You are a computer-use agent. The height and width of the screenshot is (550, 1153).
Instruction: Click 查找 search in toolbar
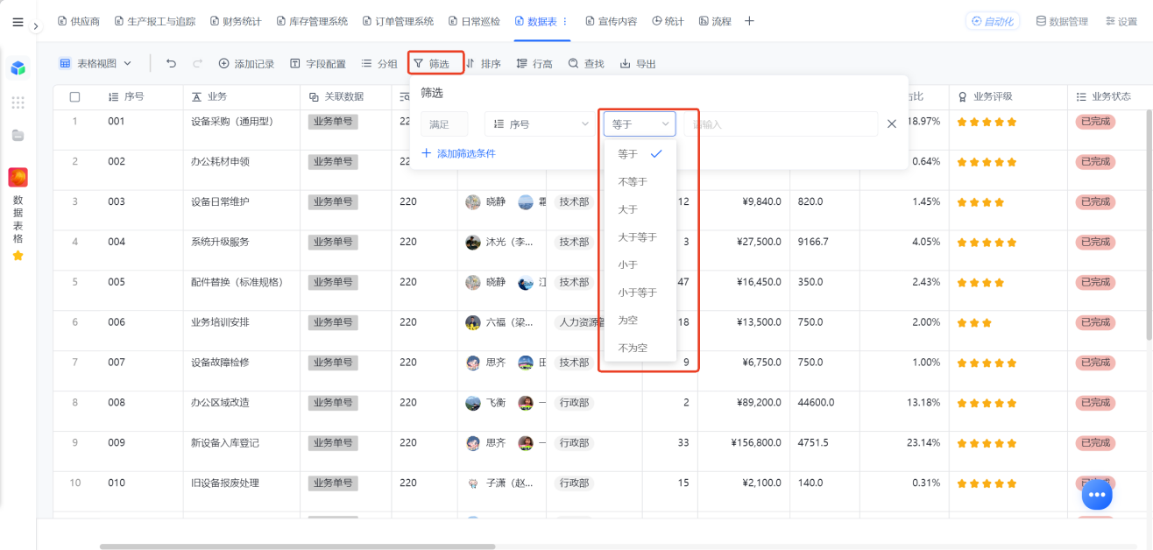point(586,63)
